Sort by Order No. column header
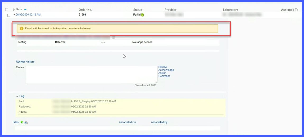This screenshot has width=304, height=137. pos(85,10)
